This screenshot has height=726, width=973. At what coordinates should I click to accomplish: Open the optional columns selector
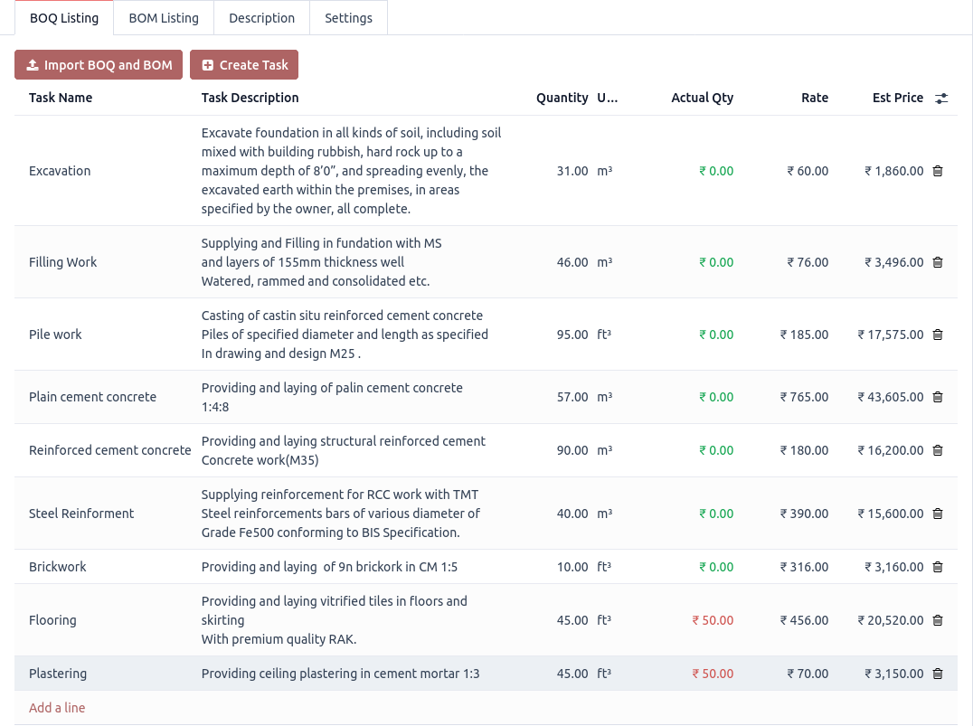click(x=941, y=98)
